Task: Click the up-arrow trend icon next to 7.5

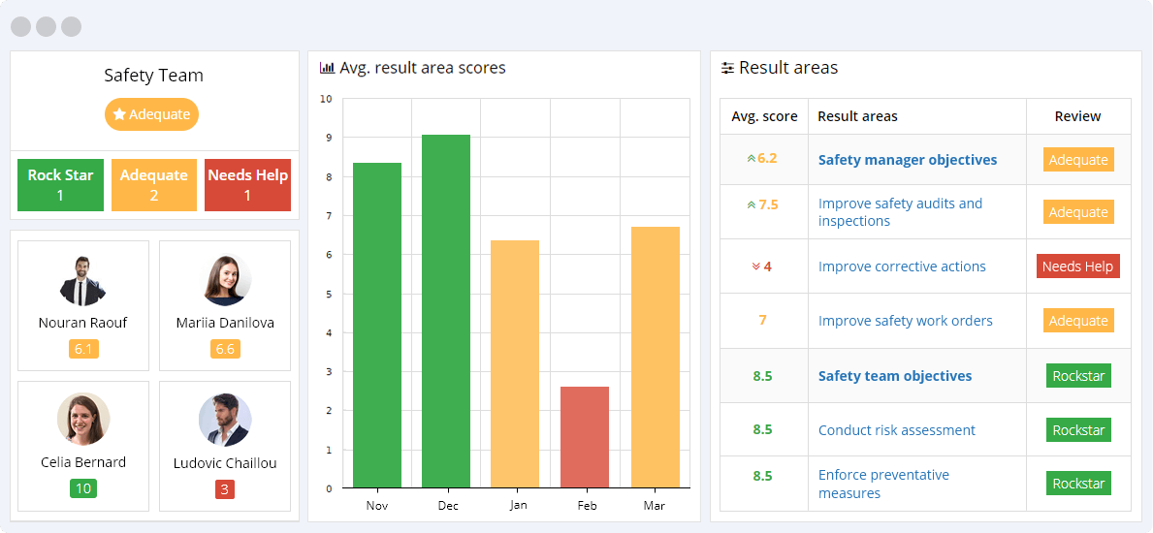Action: pyautogui.click(x=752, y=205)
